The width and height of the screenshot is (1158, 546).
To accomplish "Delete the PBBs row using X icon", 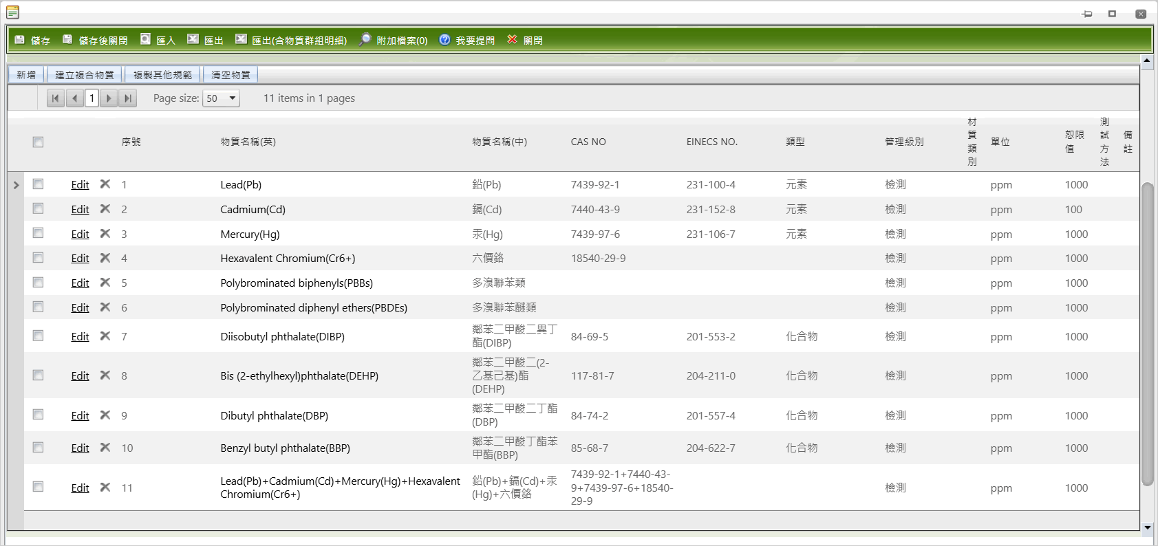I will tap(105, 283).
